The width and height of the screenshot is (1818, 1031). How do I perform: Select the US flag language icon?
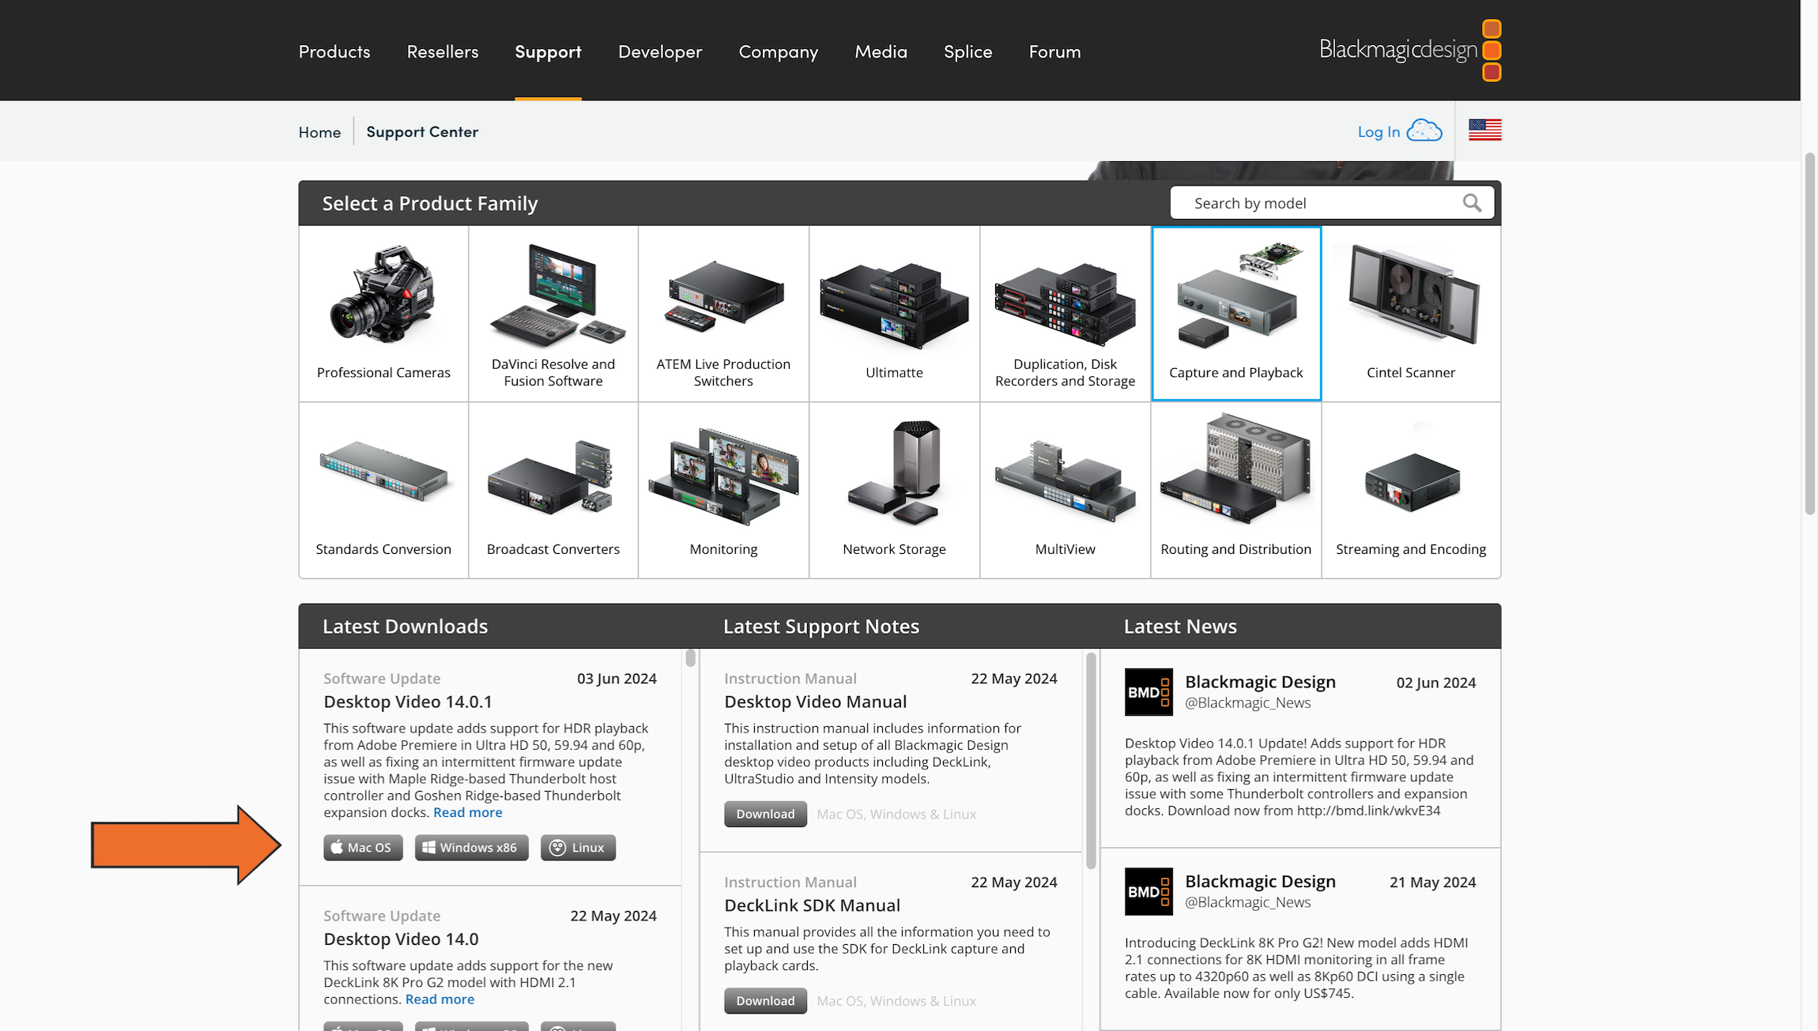[x=1484, y=130]
